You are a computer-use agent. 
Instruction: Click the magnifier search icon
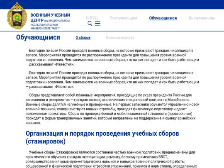pos(90,23)
